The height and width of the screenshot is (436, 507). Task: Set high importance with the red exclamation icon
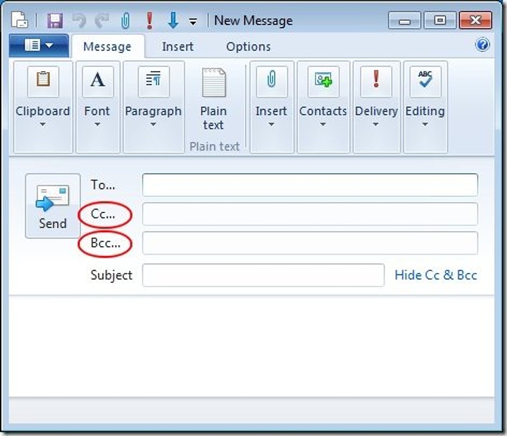coord(149,21)
